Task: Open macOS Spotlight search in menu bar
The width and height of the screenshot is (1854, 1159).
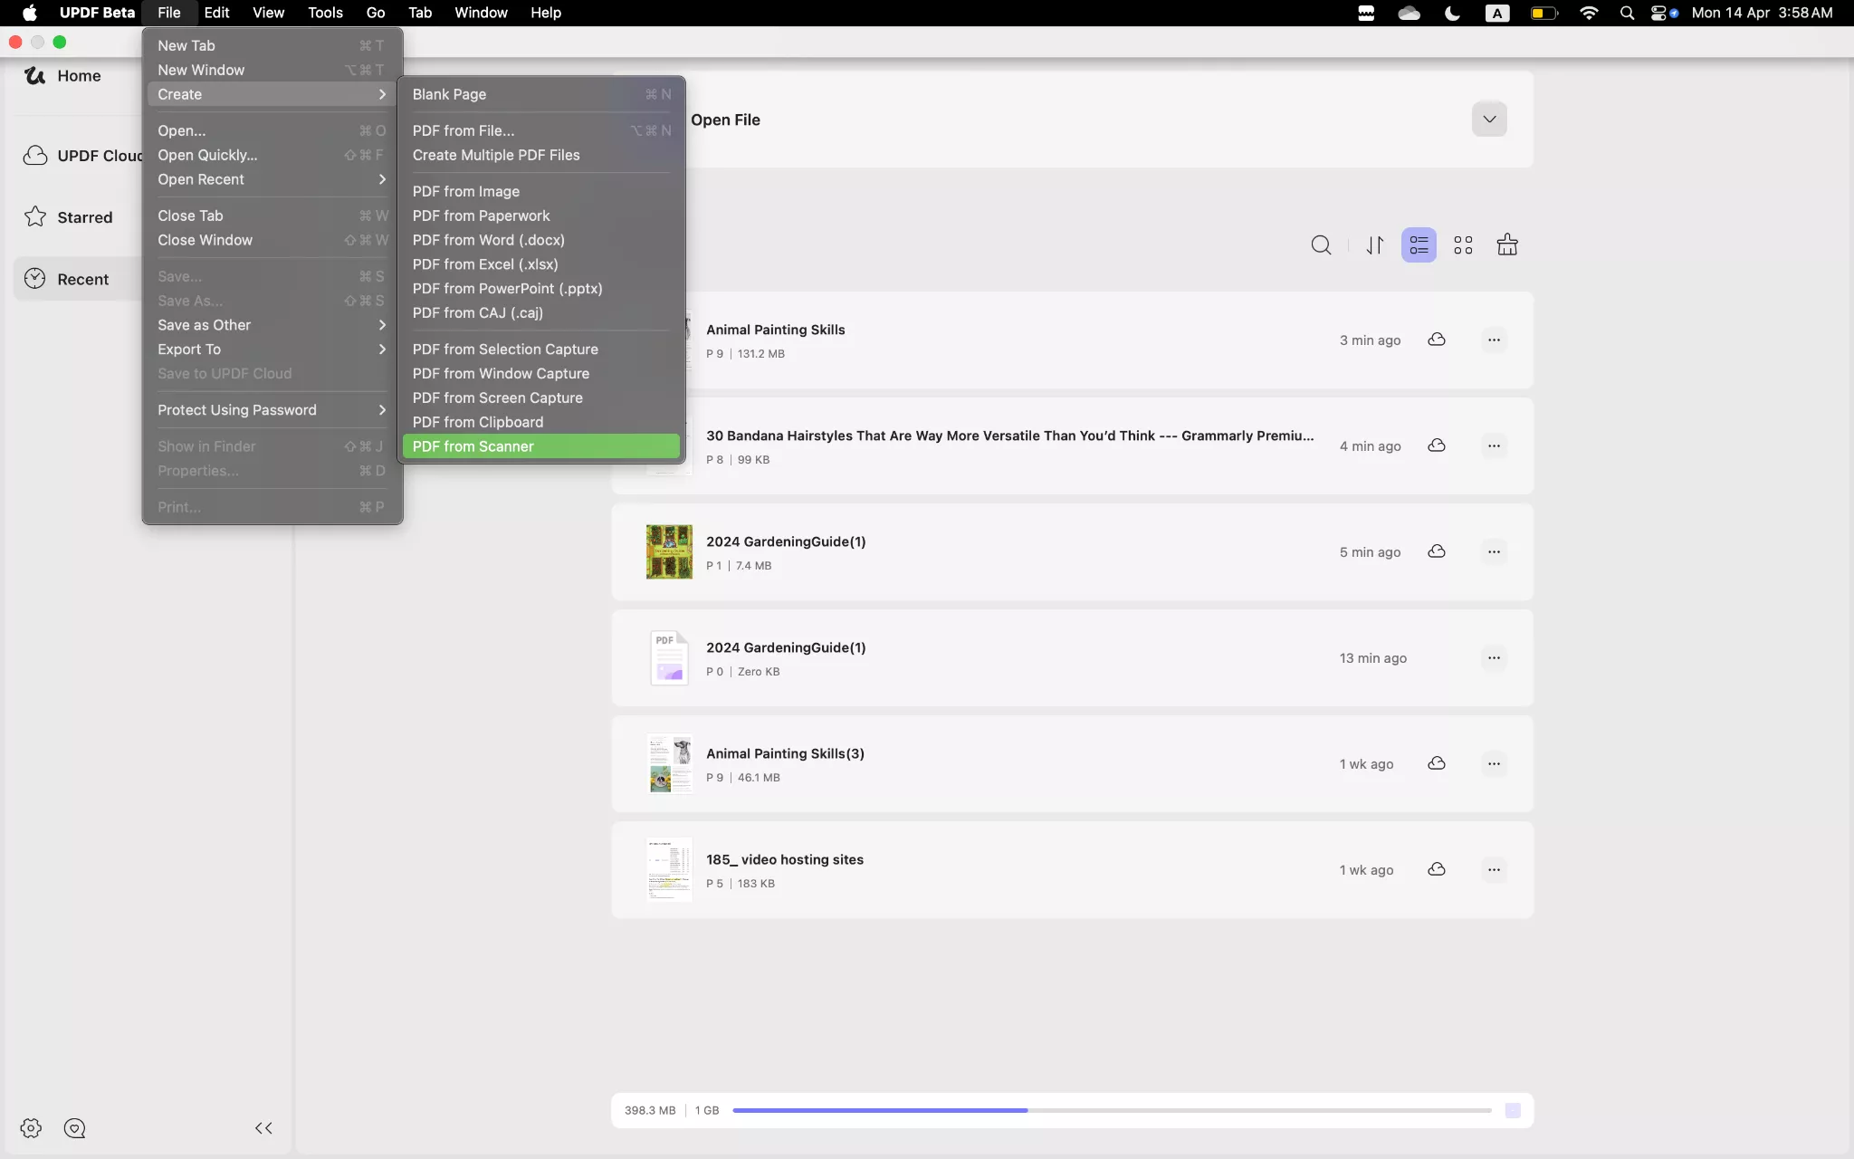Action: point(1627,13)
